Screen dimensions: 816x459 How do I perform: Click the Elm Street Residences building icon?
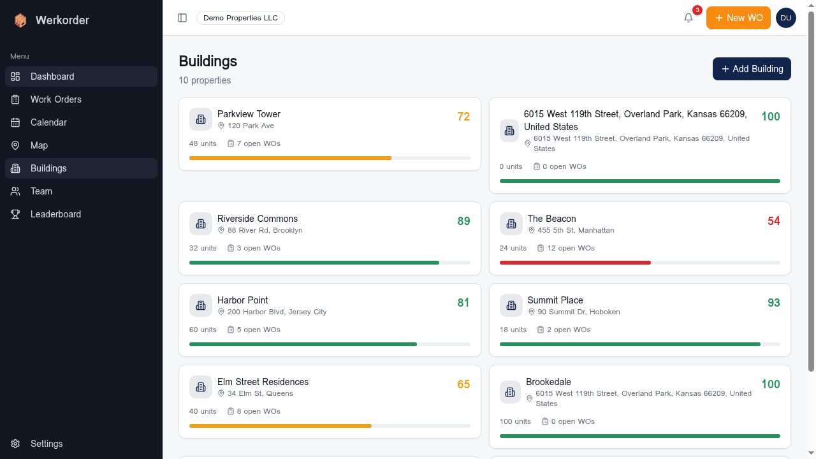pos(201,387)
